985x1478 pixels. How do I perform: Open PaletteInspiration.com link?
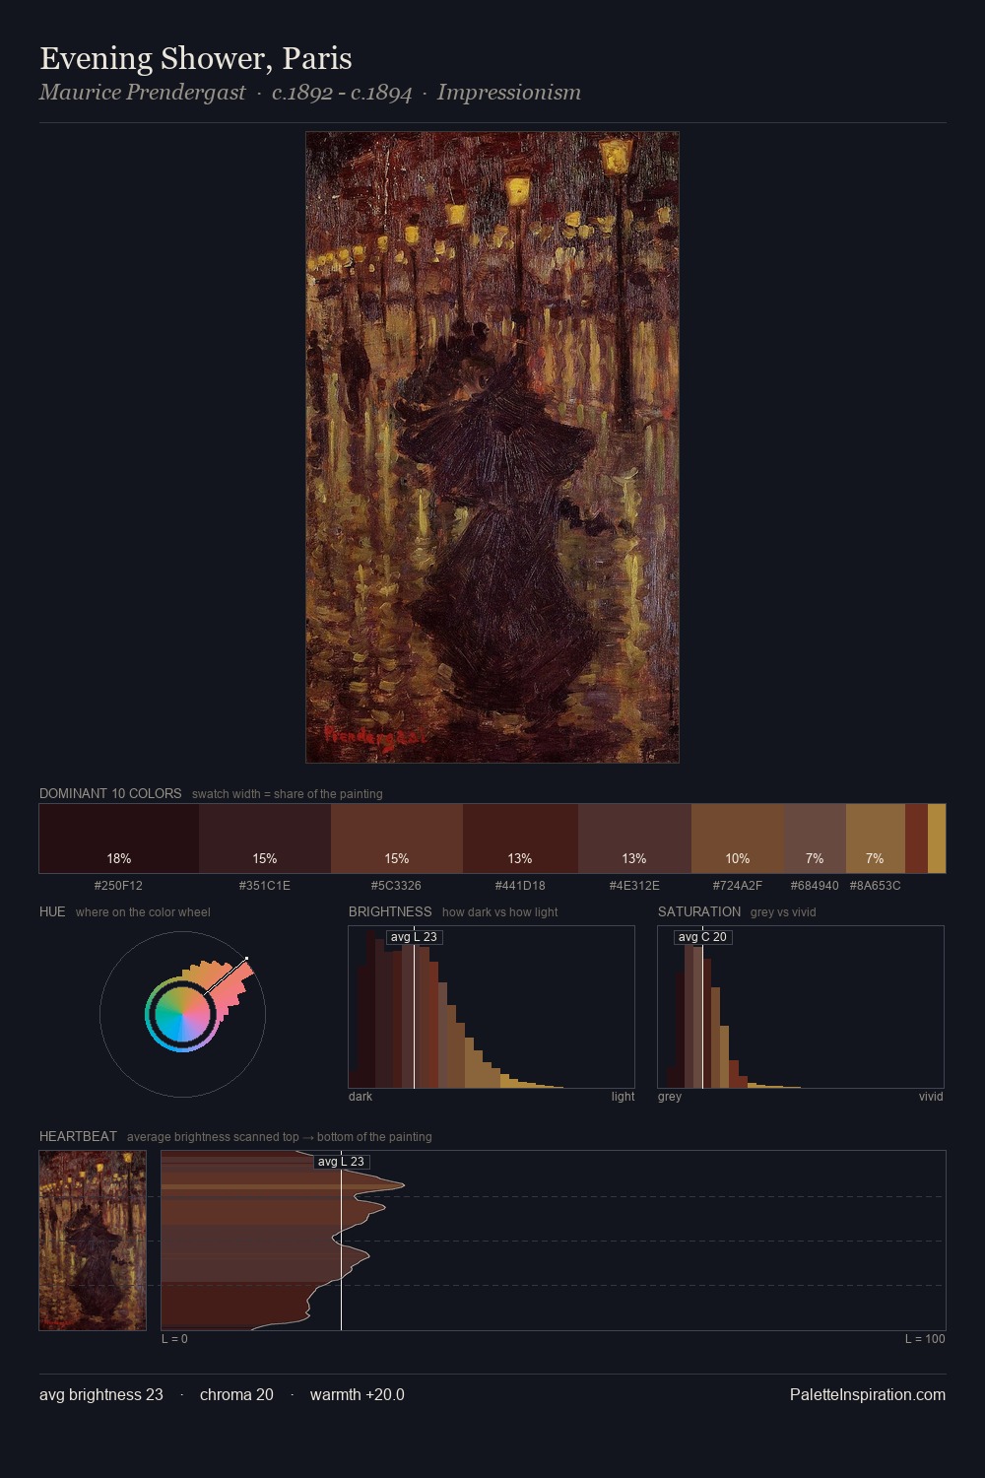[x=868, y=1394]
